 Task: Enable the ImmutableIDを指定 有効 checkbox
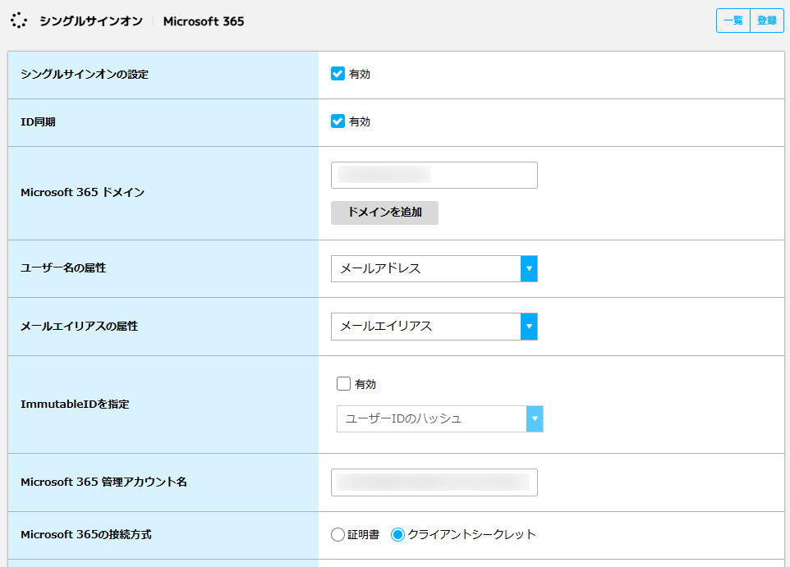point(343,384)
